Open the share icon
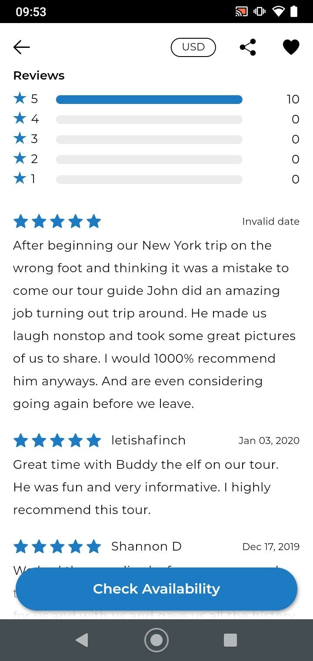Image resolution: width=313 pixels, height=661 pixels. pos(248,47)
